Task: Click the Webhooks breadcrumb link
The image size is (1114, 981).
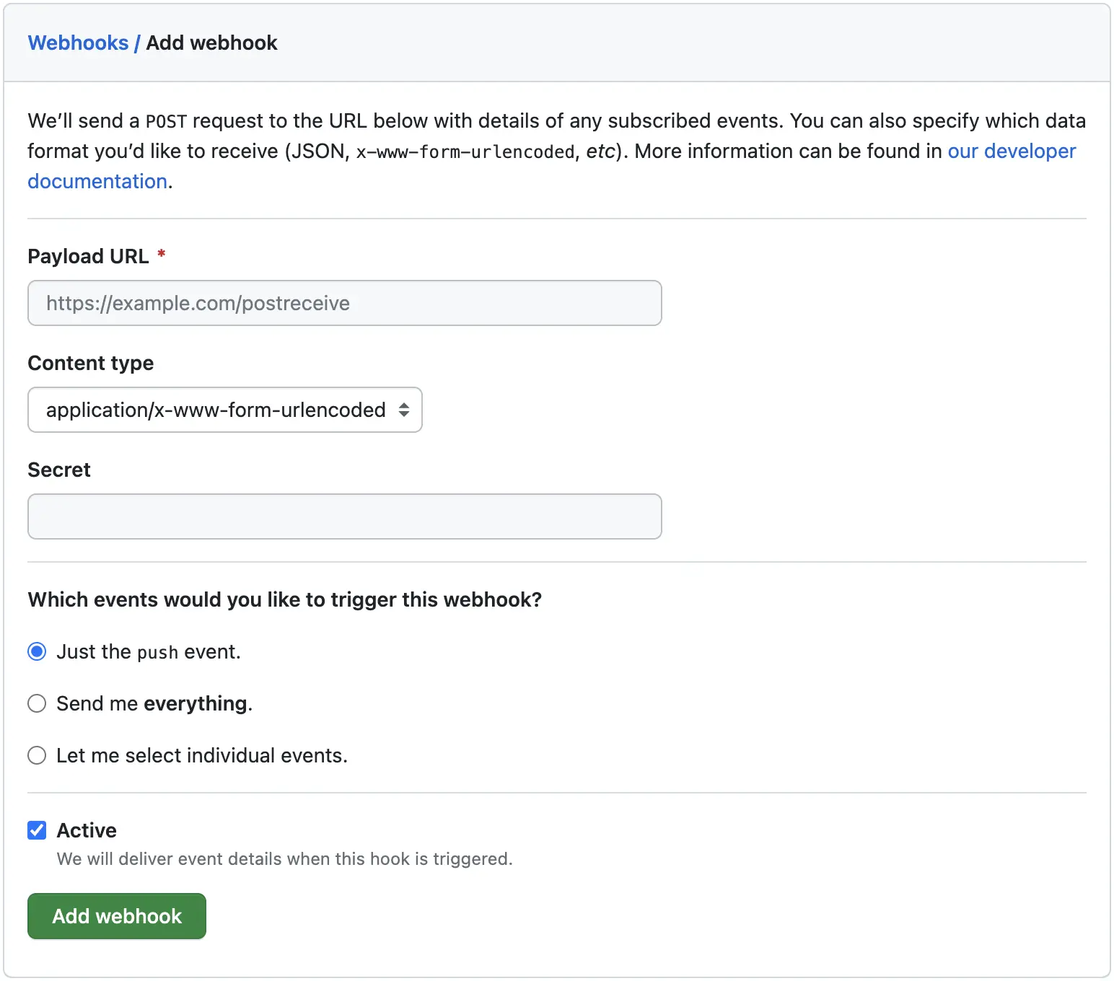Action: (78, 43)
